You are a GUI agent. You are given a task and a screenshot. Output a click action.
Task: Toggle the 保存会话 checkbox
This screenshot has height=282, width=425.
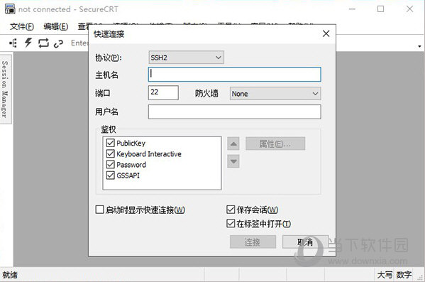231,210
